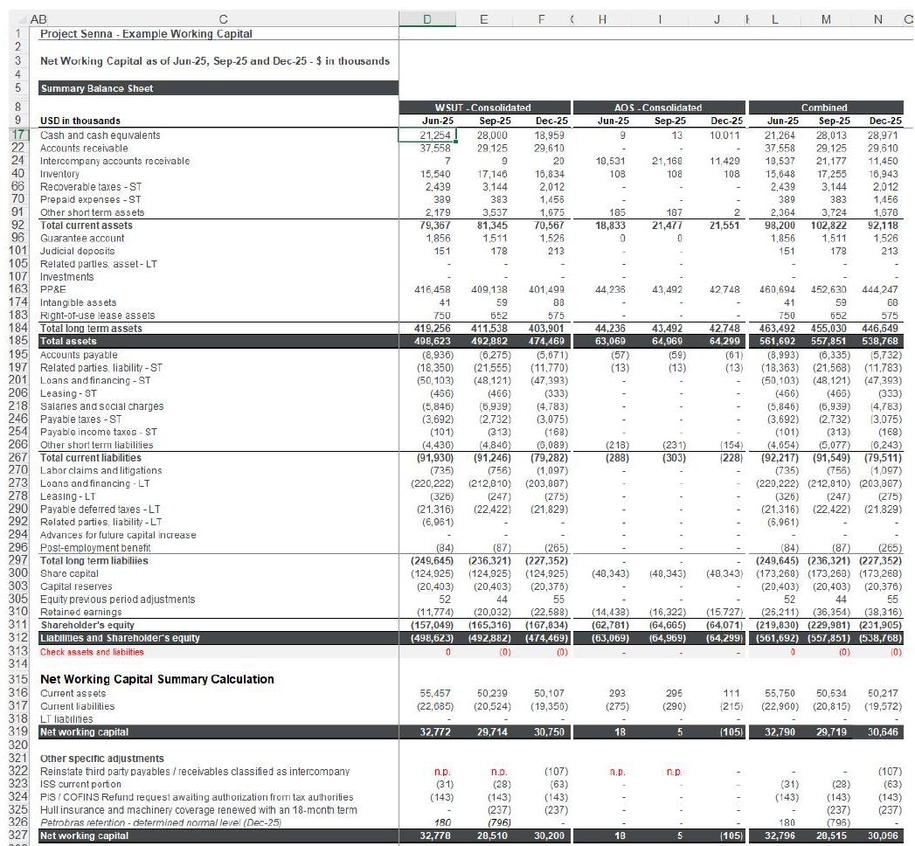Viewport: 915px width, 846px height.
Task: Select row 92 header
Action: [x=17, y=225]
